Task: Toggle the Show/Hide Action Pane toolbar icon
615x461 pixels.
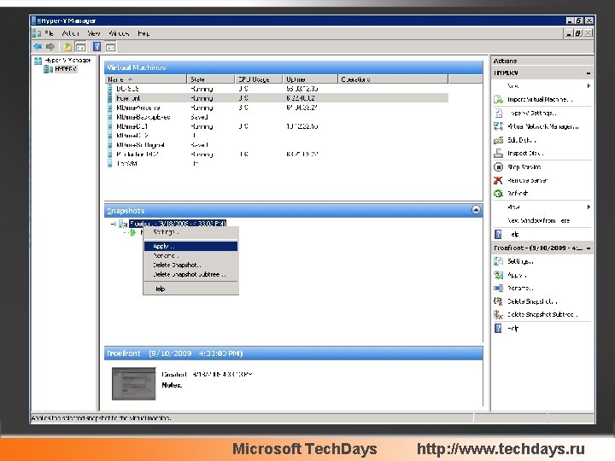Action: [110, 47]
